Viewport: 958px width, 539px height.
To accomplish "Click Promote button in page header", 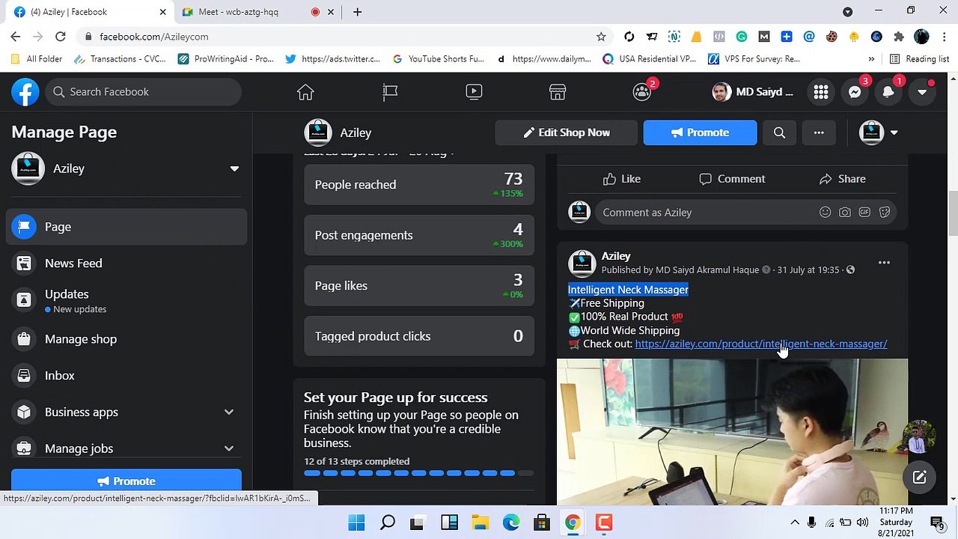I will pyautogui.click(x=700, y=133).
